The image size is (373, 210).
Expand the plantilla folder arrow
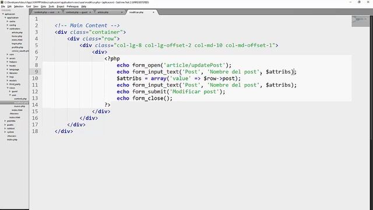click(x=5, y=121)
